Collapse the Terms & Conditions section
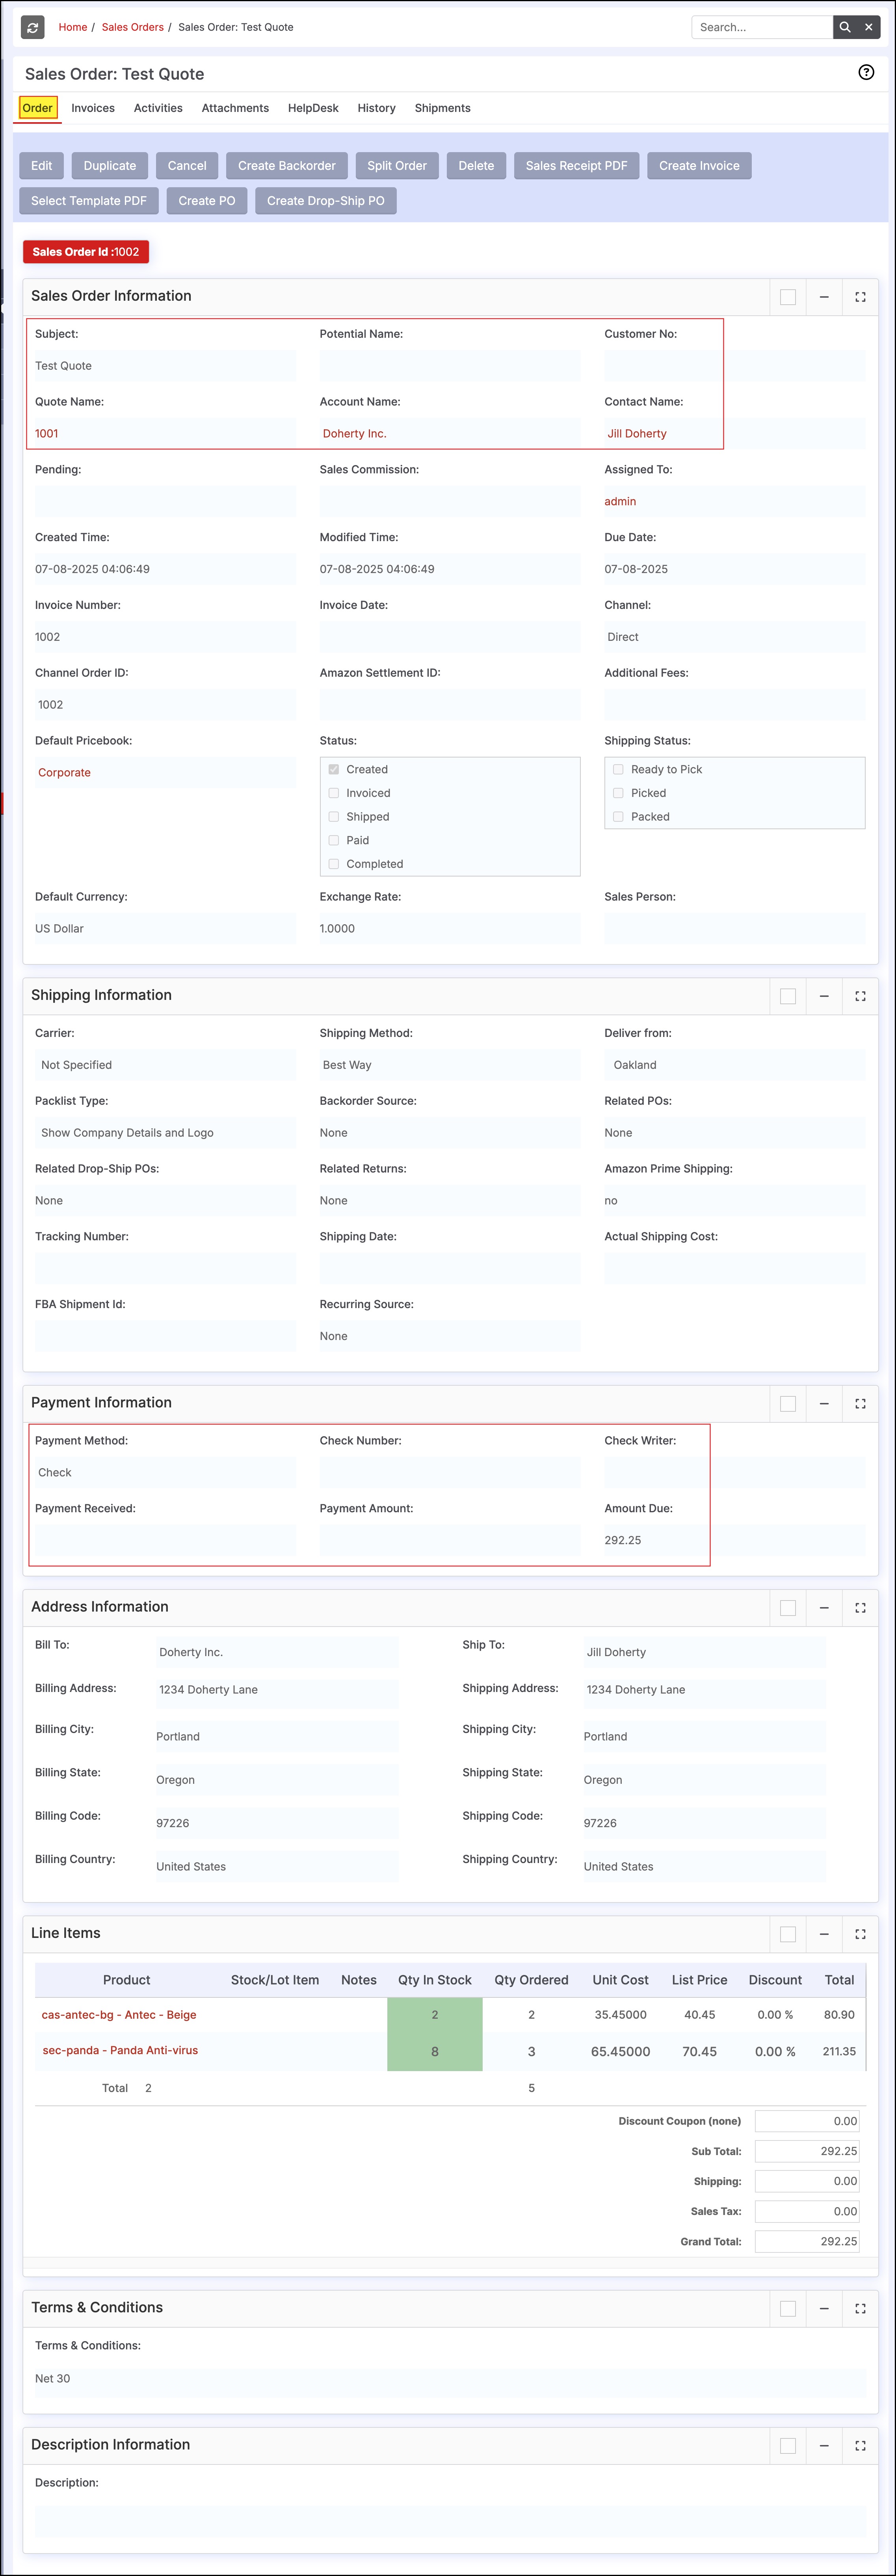 (824, 2309)
